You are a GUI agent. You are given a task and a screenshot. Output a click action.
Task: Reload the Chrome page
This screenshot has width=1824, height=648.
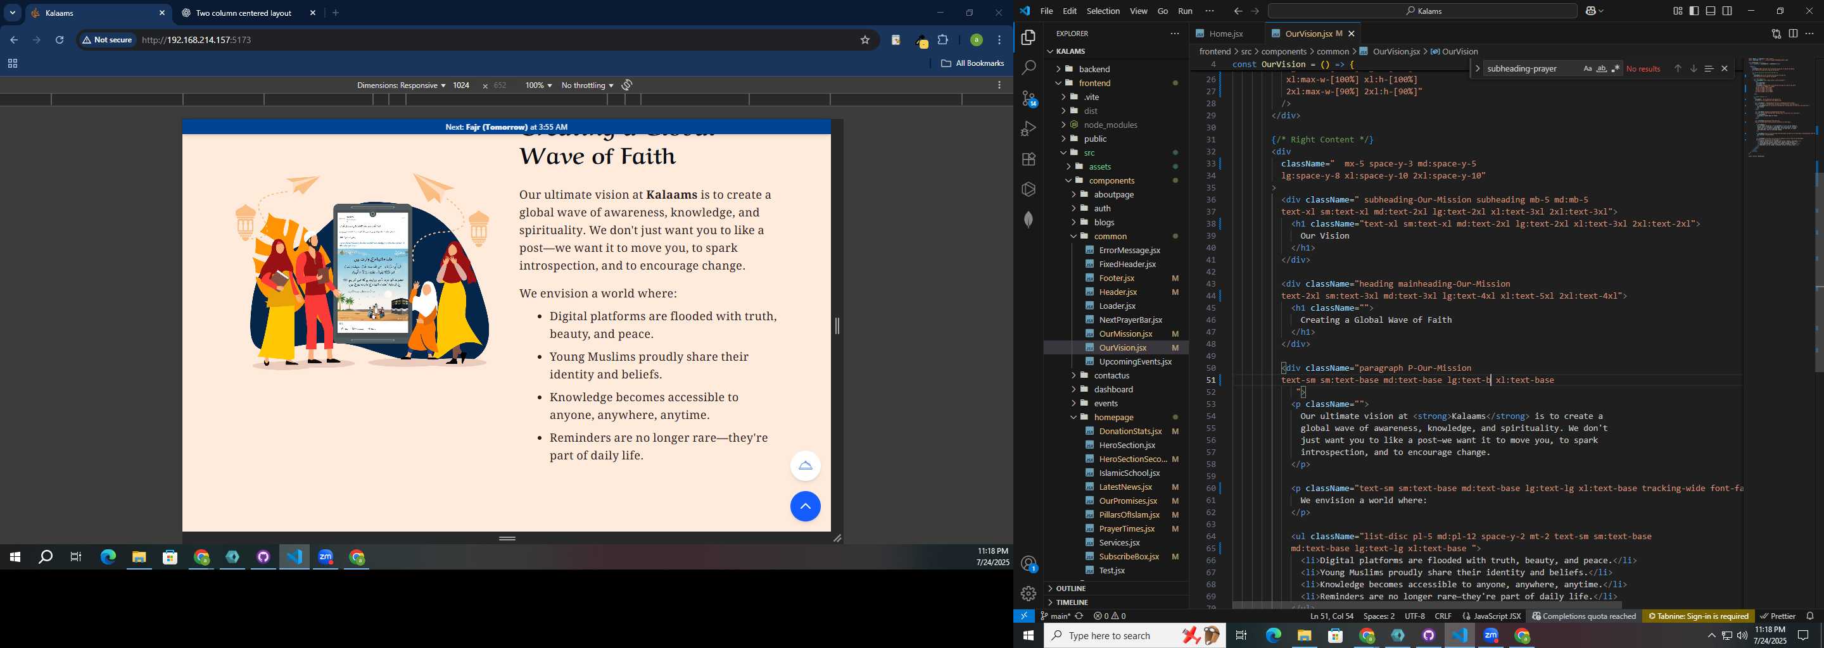pos(60,40)
